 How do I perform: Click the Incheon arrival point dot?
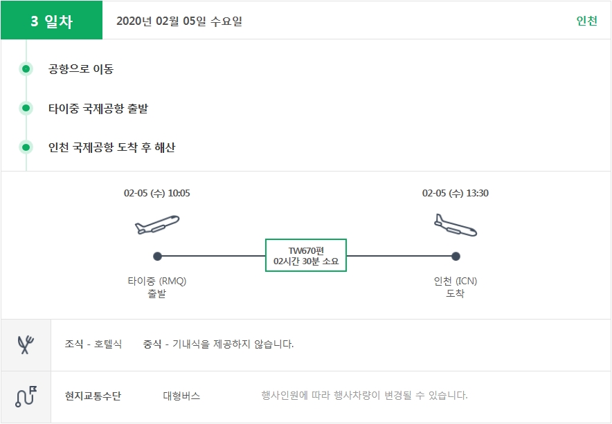coord(456,257)
